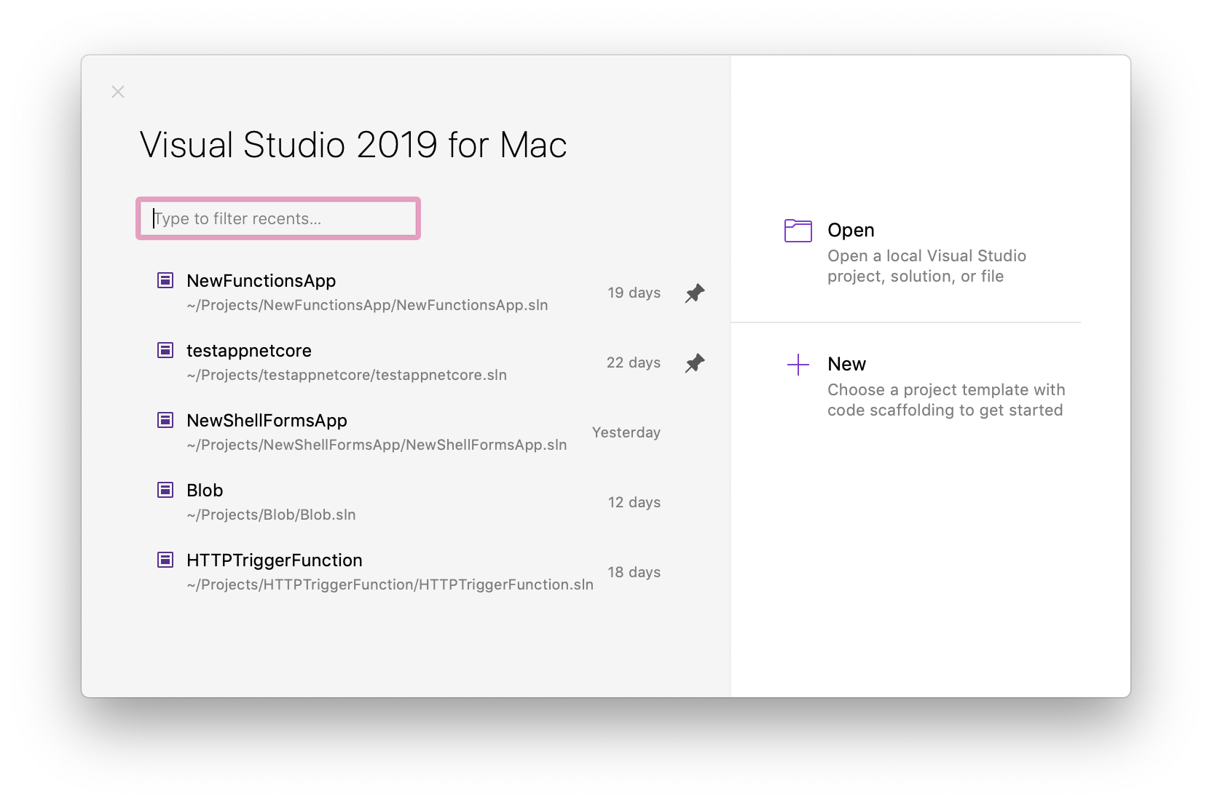
Task: Select the NewFunctionsApp solution icon
Action: [165, 280]
